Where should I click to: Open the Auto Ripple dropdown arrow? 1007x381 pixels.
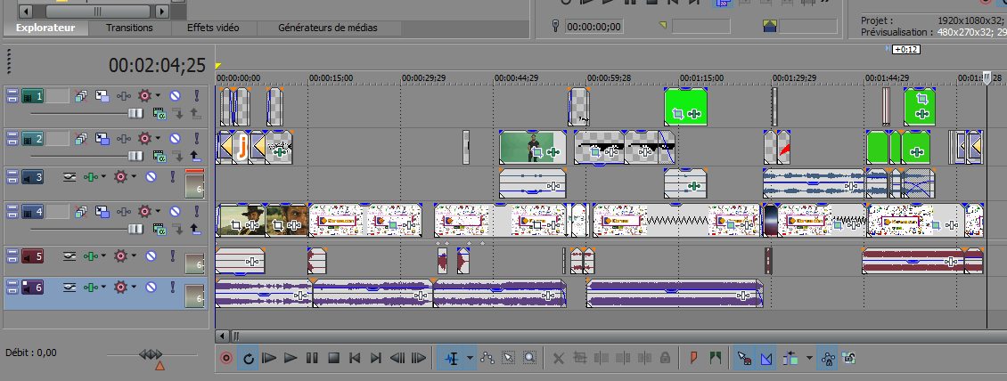808,358
